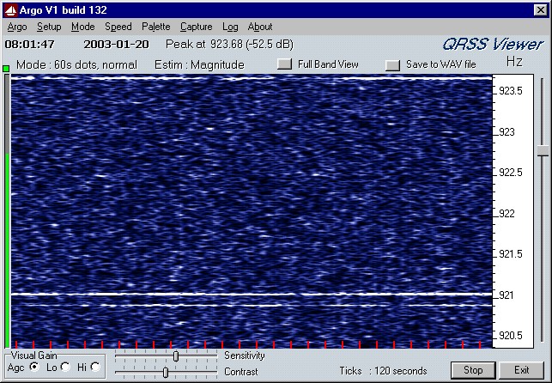Open the Argo menu
Image resolution: width=552 pixels, height=383 pixels.
(17, 27)
